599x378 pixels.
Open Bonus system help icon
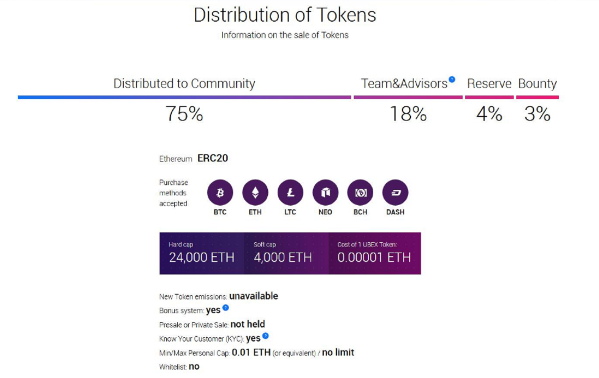[x=226, y=307]
